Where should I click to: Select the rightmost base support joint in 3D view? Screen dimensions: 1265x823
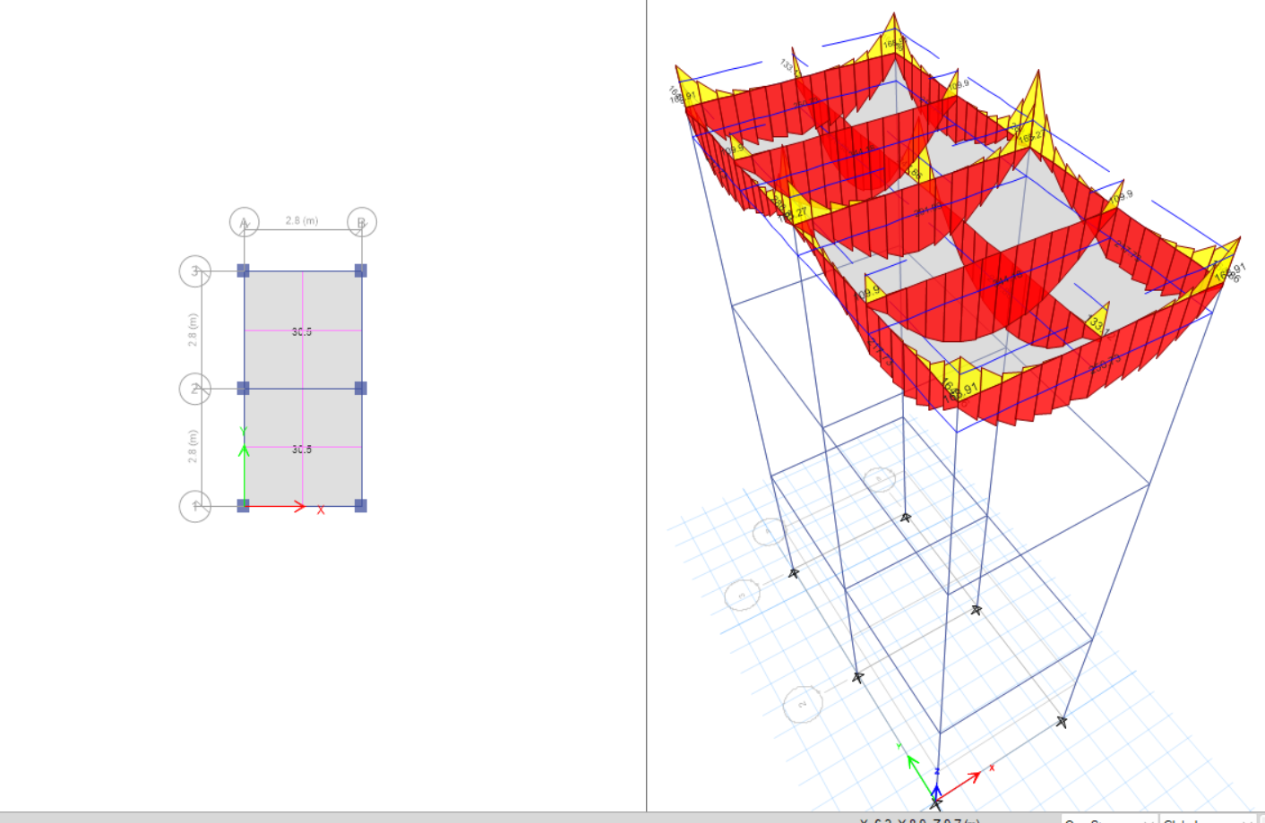pos(1062,722)
